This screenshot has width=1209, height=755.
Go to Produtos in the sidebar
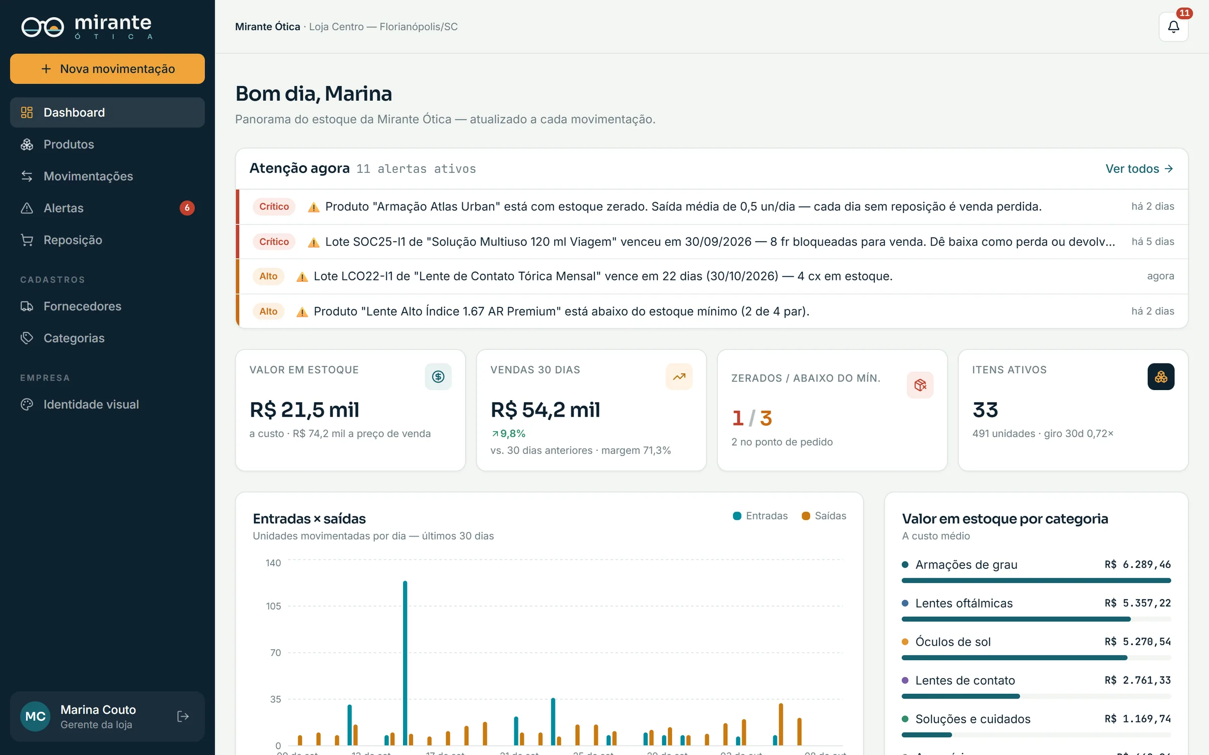coord(107,144)
